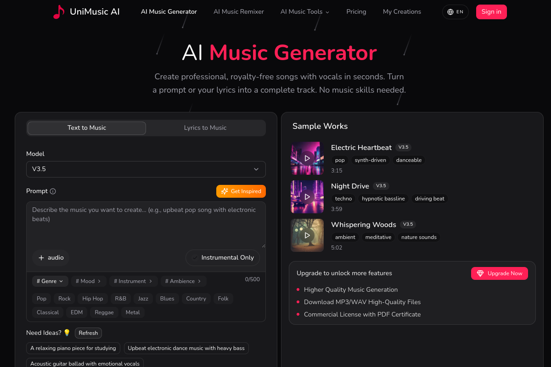Click the Whispering Woods title
Image resolution: width=551 pixels, height=367 pixels.
[364, 225]
